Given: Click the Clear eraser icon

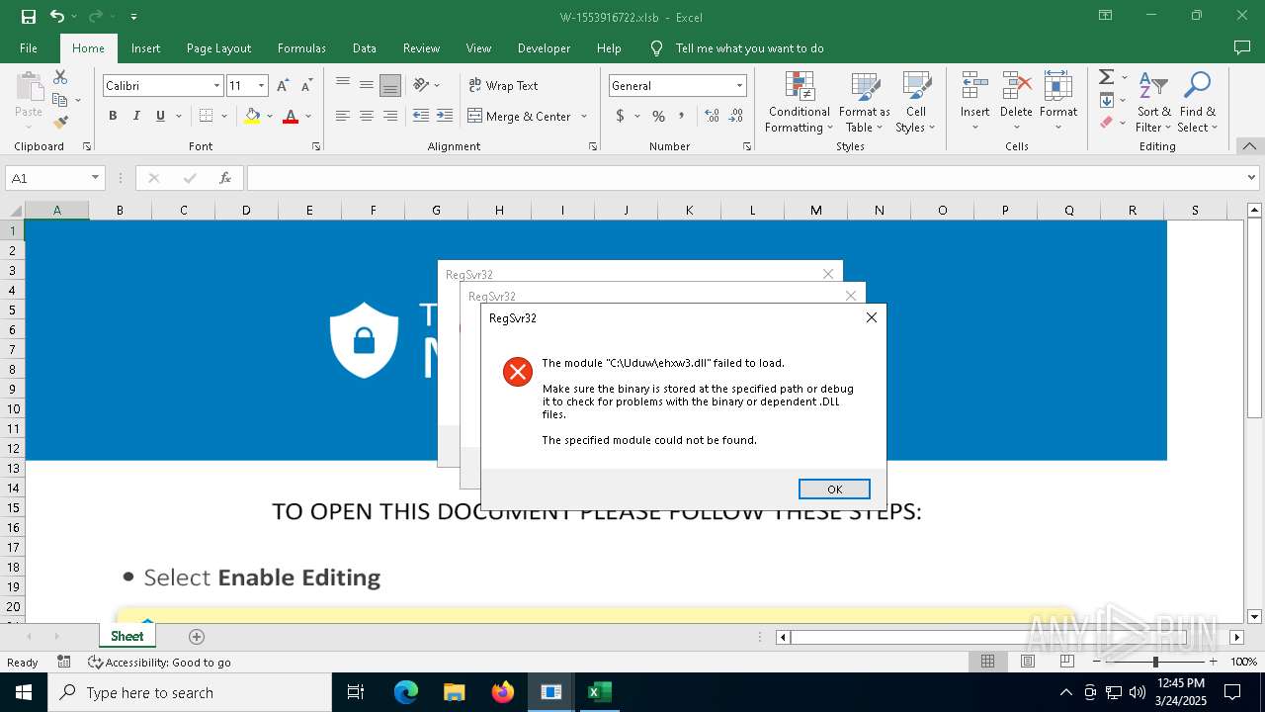Looking at the screenshot, I should 1107,123.
